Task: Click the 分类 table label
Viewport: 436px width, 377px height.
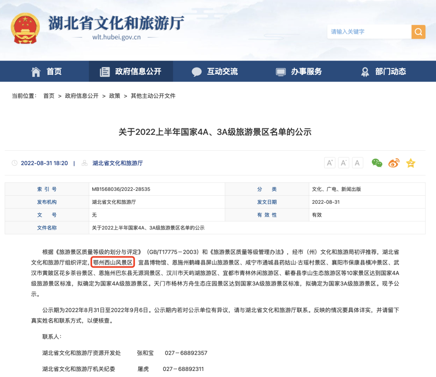Action: click(267, 189)
